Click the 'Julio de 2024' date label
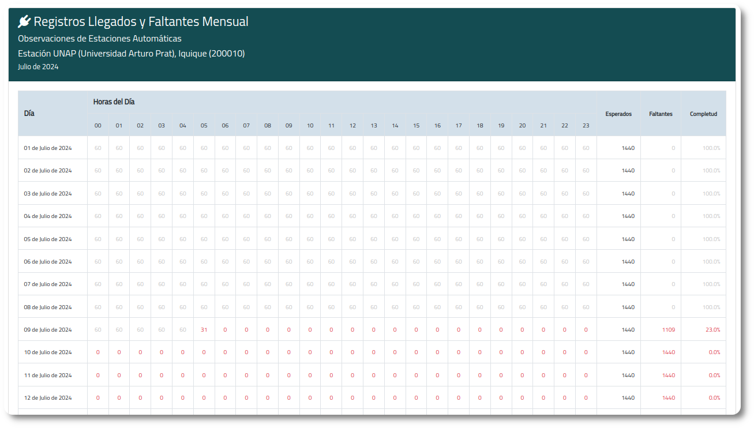Viewport: 754px width, 428px height. point(38,67)
